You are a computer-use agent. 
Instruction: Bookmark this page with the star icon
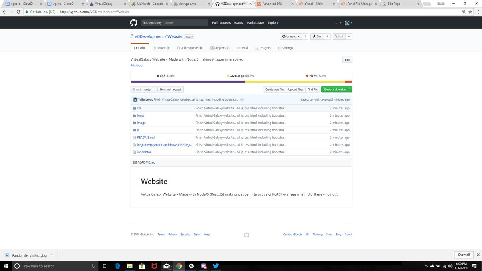click(x=470, y=12)
